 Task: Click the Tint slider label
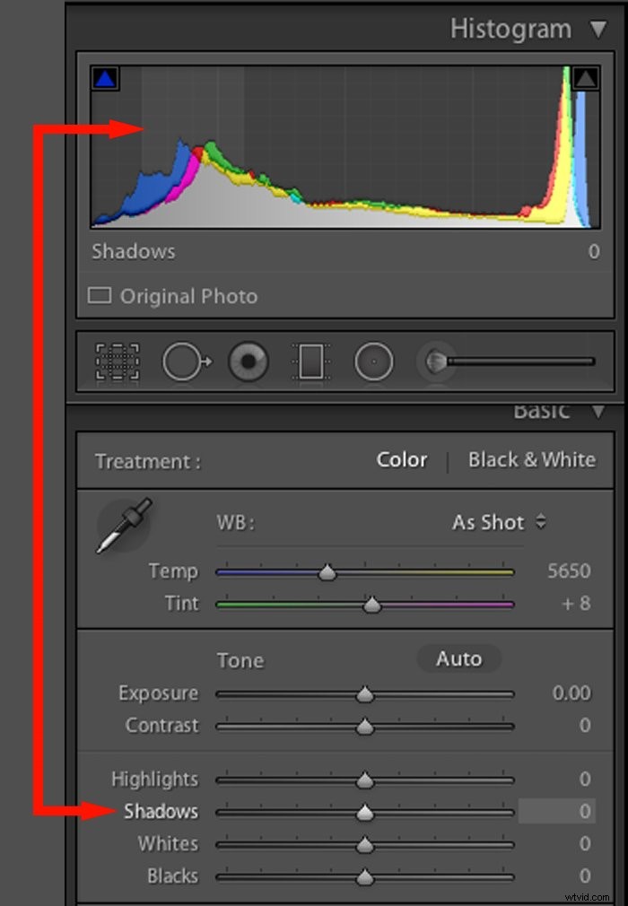click(182, 603)
